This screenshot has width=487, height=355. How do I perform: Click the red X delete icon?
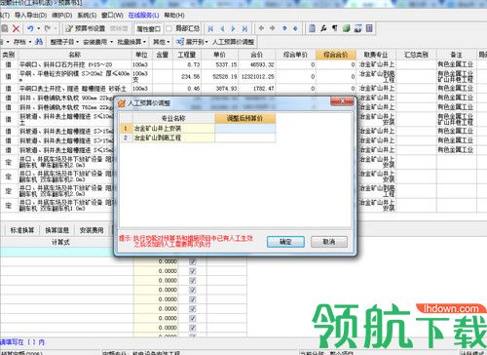pyautogui.click(x=16, y=28)
